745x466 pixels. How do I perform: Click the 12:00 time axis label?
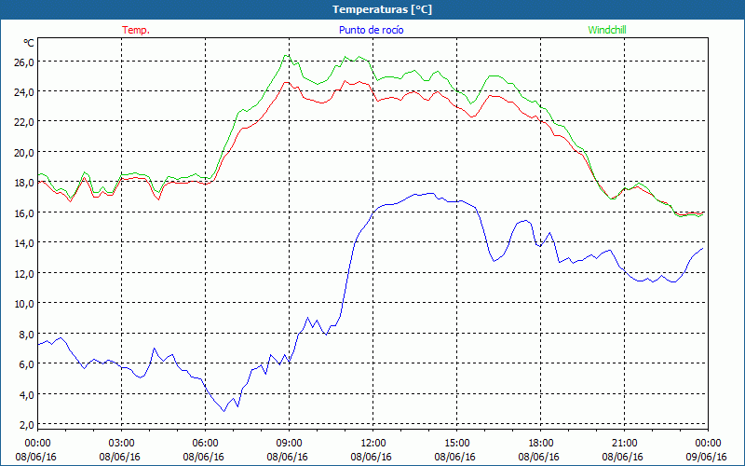(x=373, y=443)
